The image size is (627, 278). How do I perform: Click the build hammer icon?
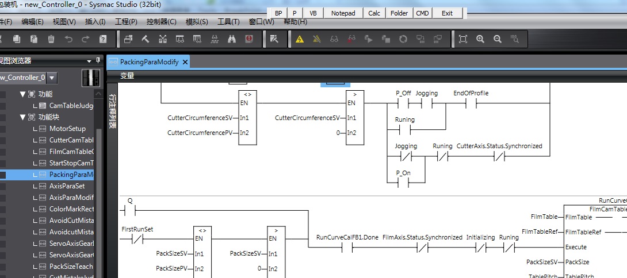pos(146,39)
